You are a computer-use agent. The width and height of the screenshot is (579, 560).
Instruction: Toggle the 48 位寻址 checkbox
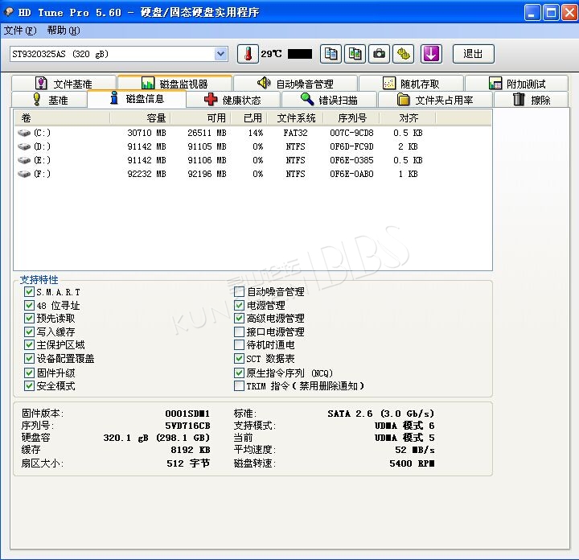29,305
